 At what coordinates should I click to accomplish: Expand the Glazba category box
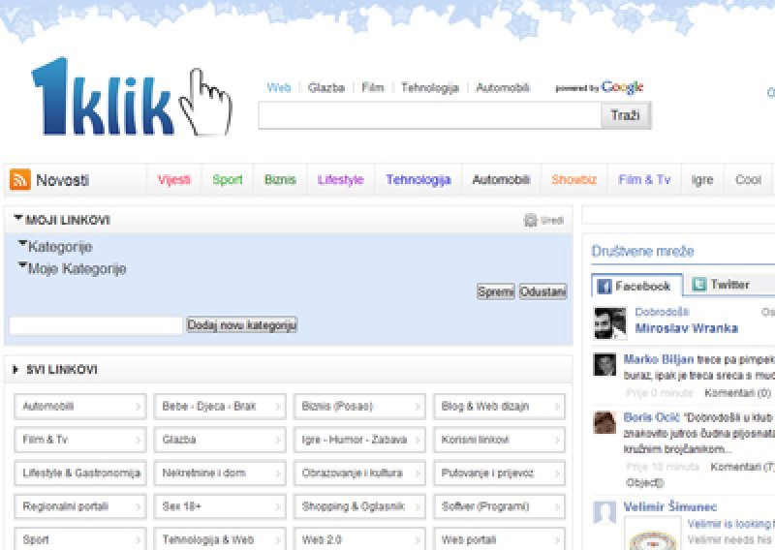click(220, 440)
